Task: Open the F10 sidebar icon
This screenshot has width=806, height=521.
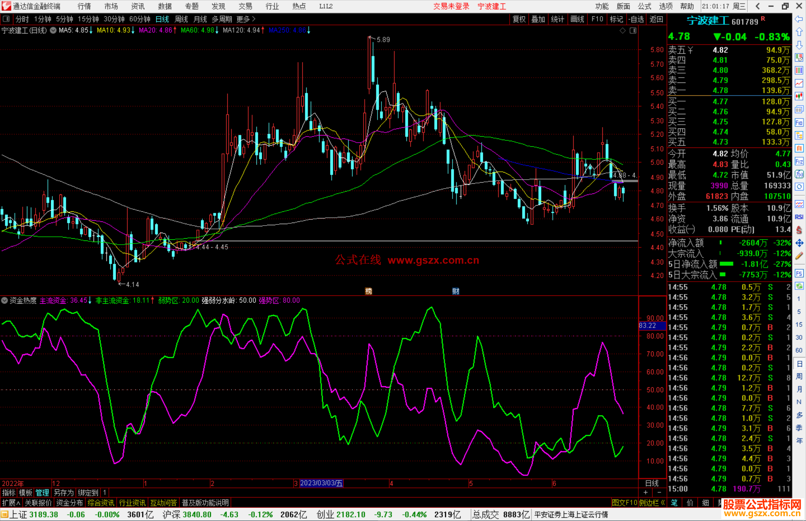Action: point(799,123)
